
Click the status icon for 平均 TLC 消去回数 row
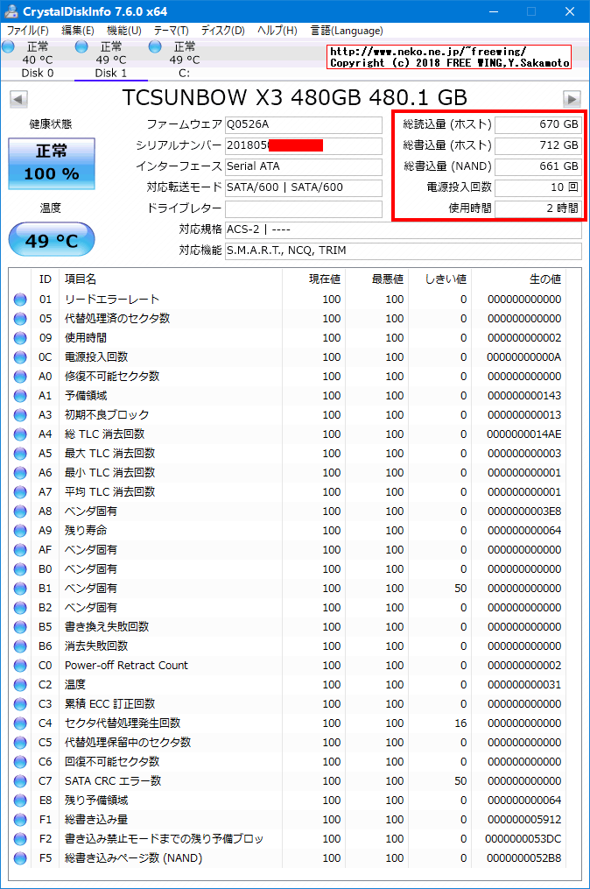20,492
